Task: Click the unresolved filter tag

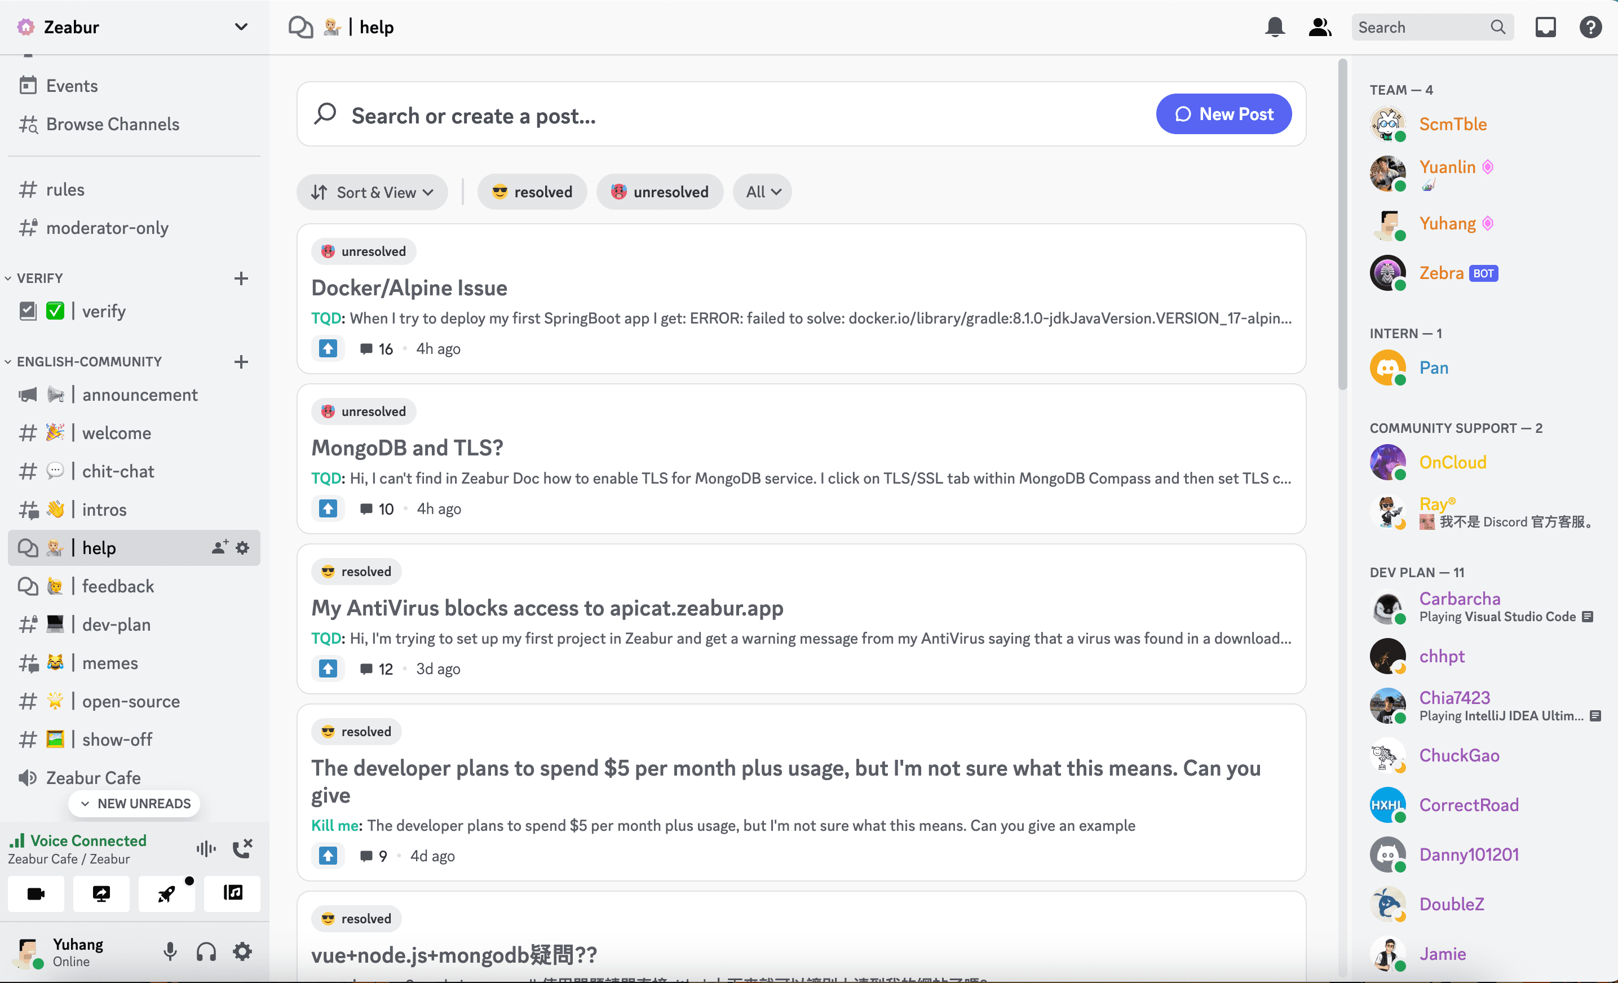Action: click(658, 191)
